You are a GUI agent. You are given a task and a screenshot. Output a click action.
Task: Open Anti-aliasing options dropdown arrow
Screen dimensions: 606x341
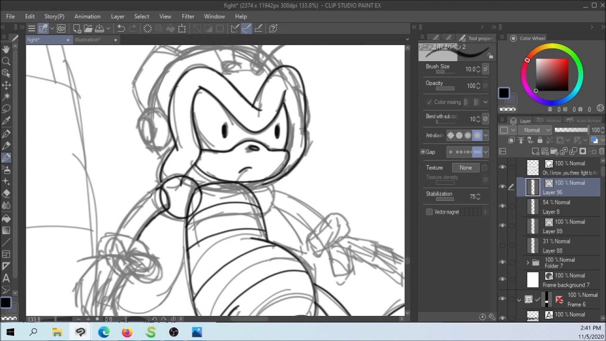[x=485, y=135]
